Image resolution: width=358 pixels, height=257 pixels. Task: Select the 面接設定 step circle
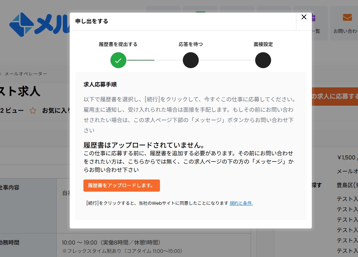click(x=263, y=60)
